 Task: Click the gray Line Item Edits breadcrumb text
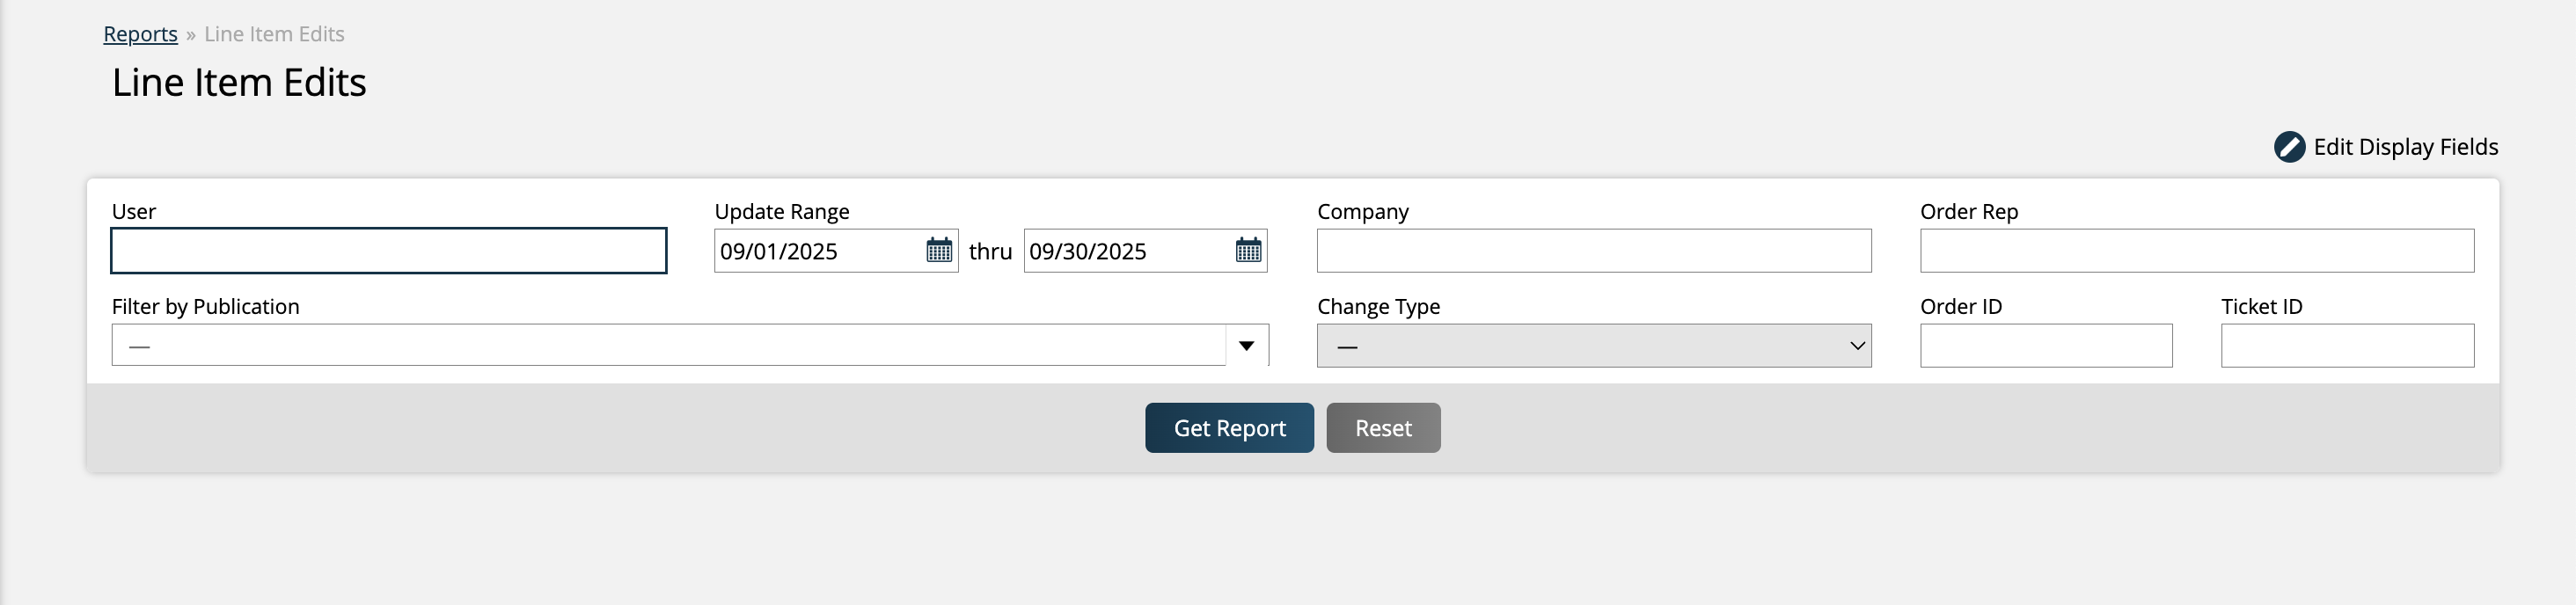pyautogui.click(x=274, y=34)
